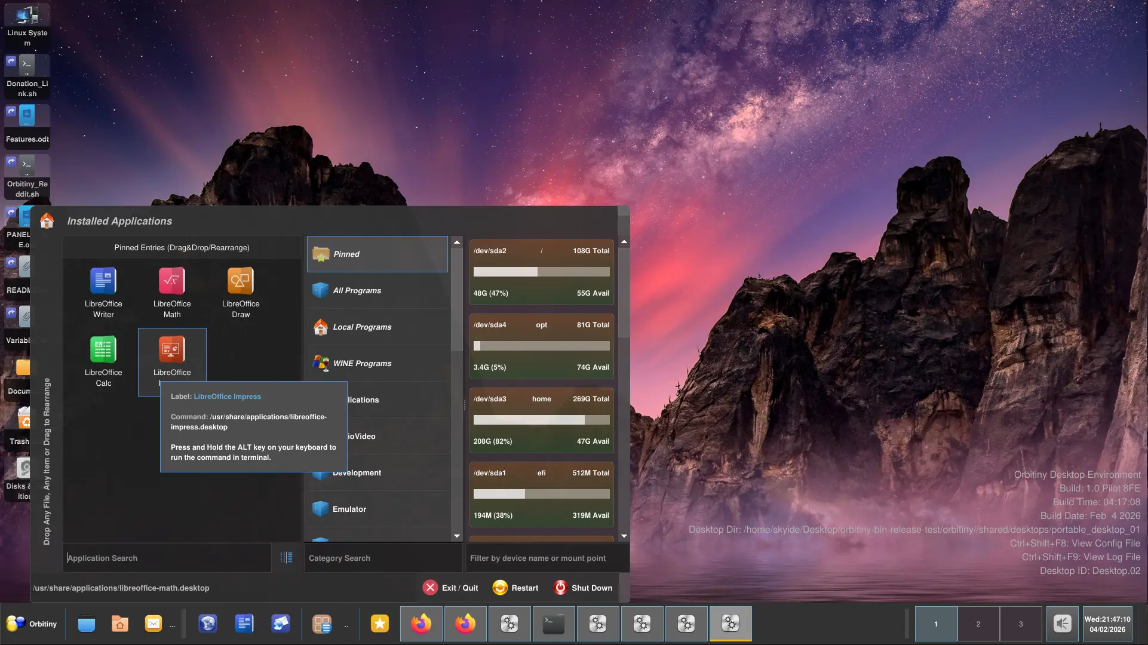The image size is (1148, 645).
Task: Click the yellow star favorites icon in panel
Action: 380,624
